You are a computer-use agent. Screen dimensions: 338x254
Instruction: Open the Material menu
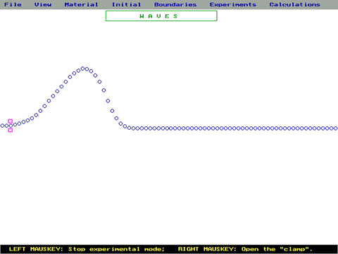[81, 4]
